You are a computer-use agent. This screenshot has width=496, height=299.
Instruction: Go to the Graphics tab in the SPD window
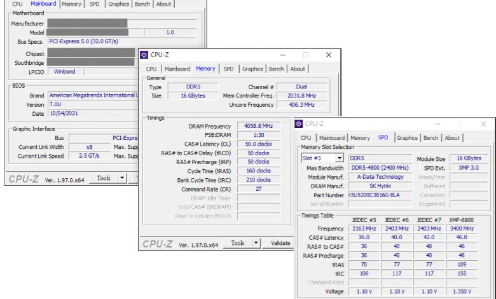407,138
